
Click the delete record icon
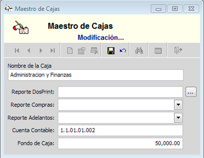point(94,51)
